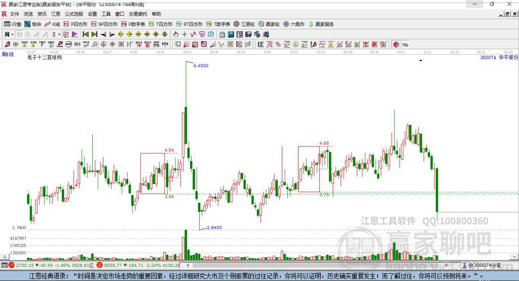The image size is (519, 281).
Task: Select the crosshair cursor tool
Action: (184, 34)
